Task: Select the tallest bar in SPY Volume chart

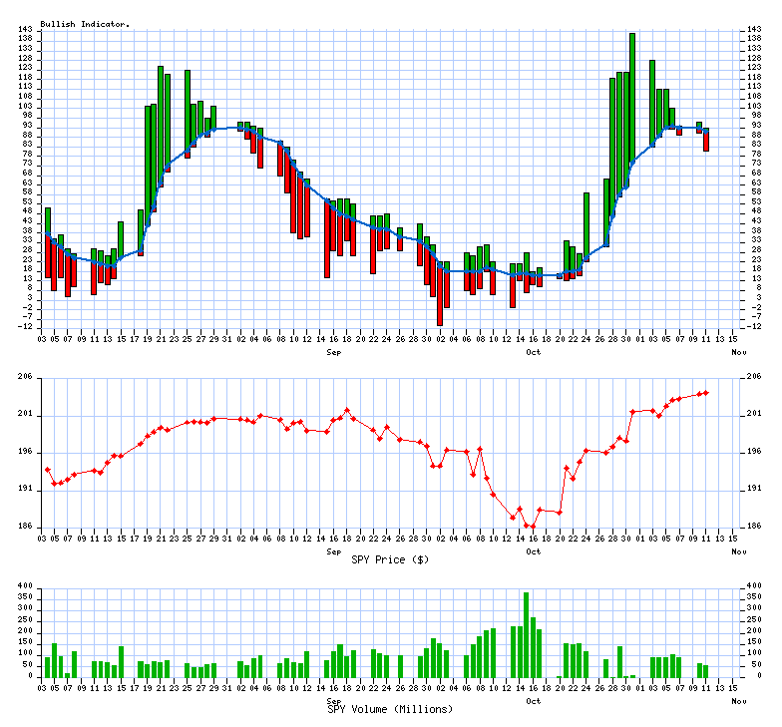Action: [x=526, y=634]
